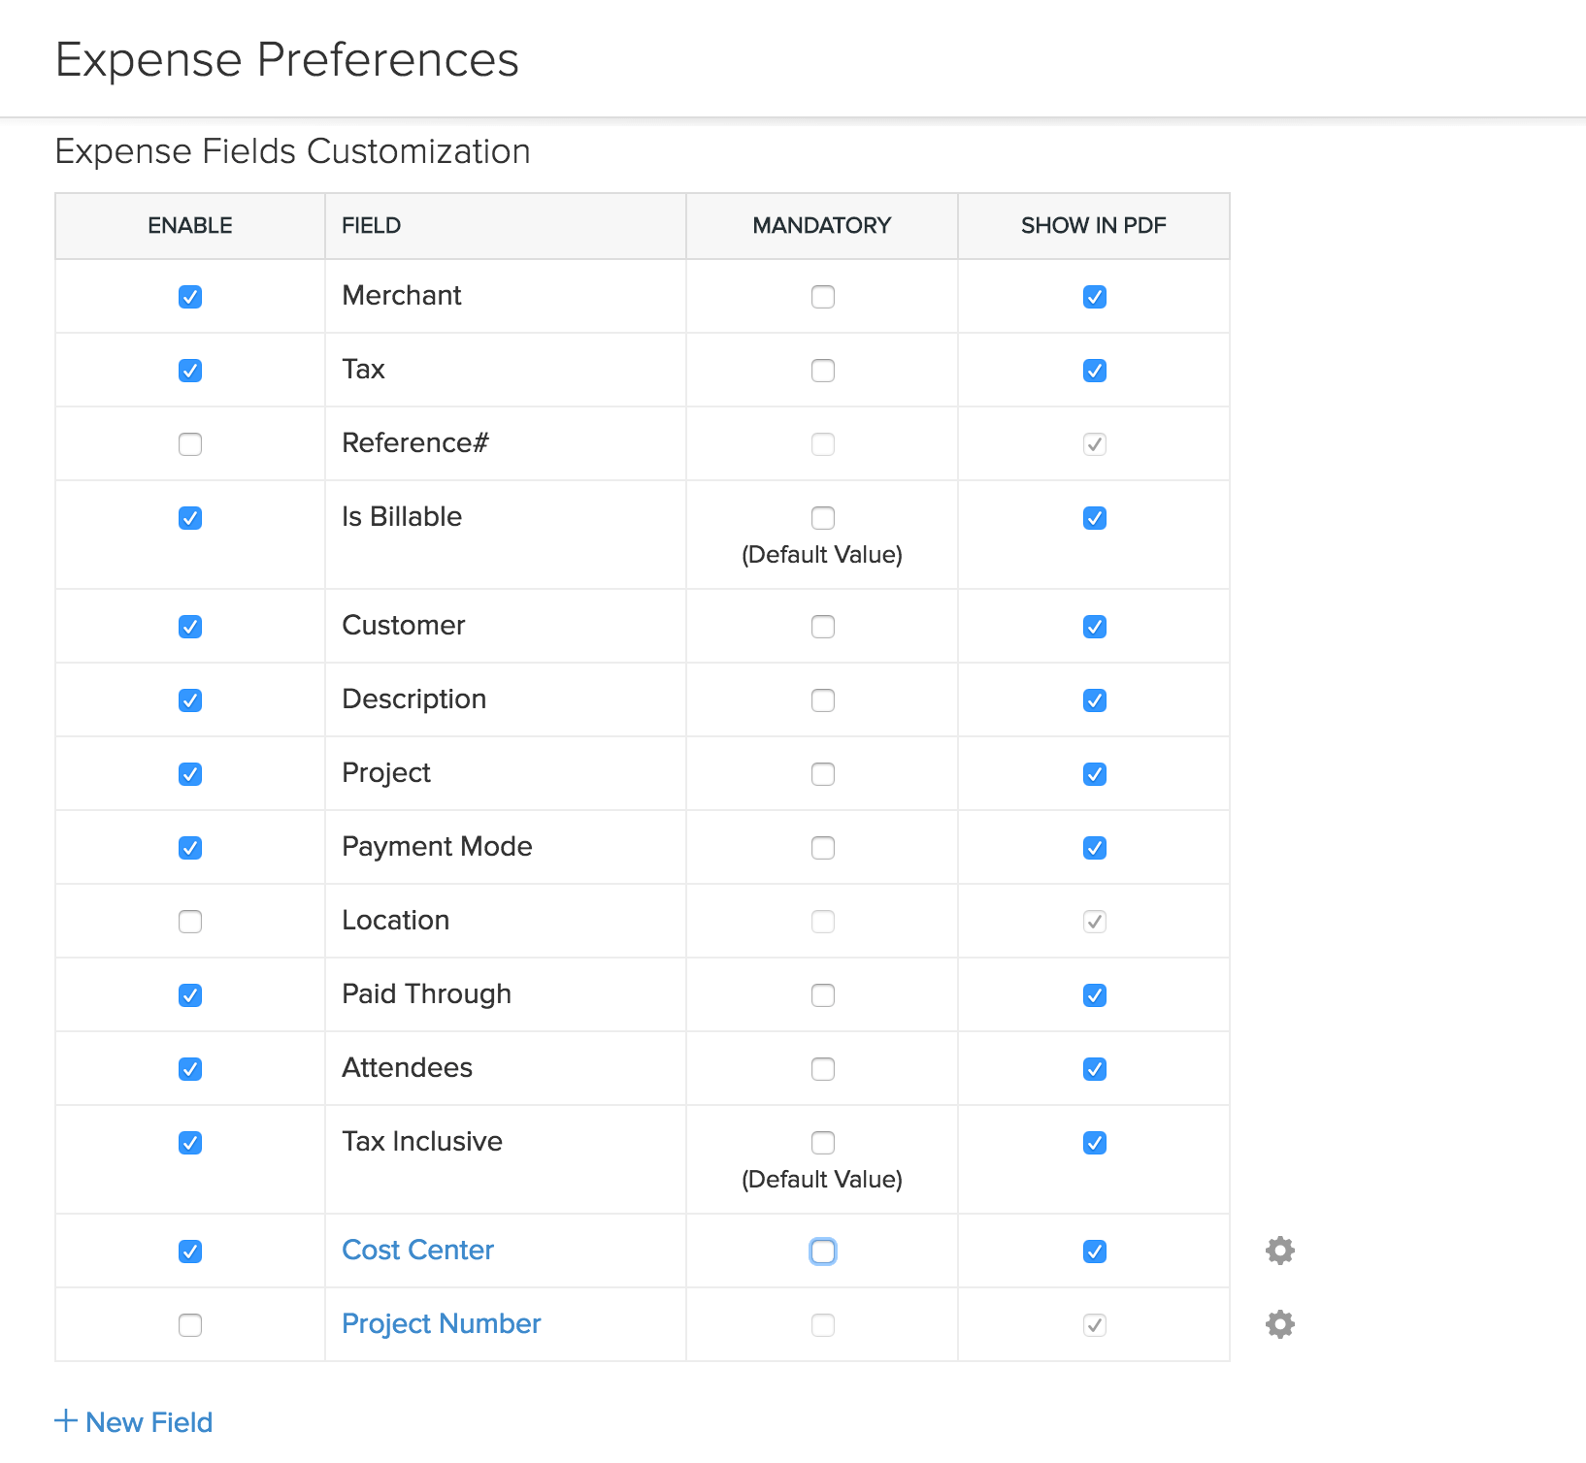Click the plus New Field link
1586x1463 pixels.
coord(134,1422)
